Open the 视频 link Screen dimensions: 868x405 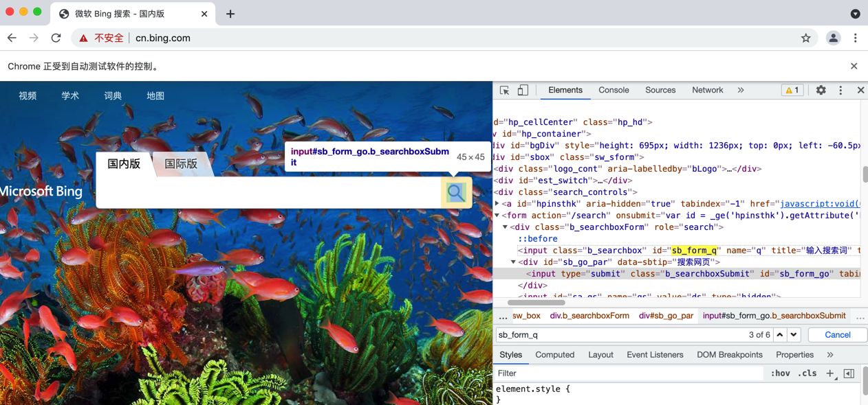tap(28, 96)
